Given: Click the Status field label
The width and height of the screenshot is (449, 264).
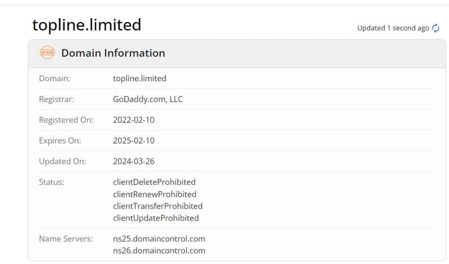Looking at the screenshot, I should [x=52, y=182].
